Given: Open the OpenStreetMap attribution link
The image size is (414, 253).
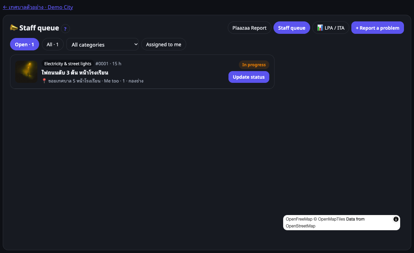Looking at the screenshot, I should pyautogui.click(x=300, y=226).
